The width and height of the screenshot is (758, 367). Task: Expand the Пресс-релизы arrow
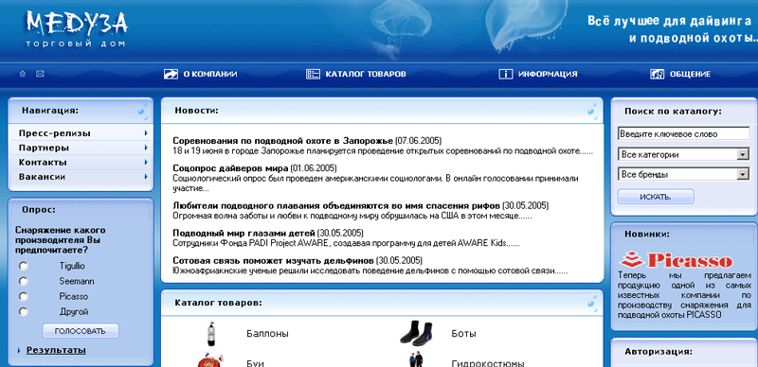pyautogui.click(x=146, y=132)
